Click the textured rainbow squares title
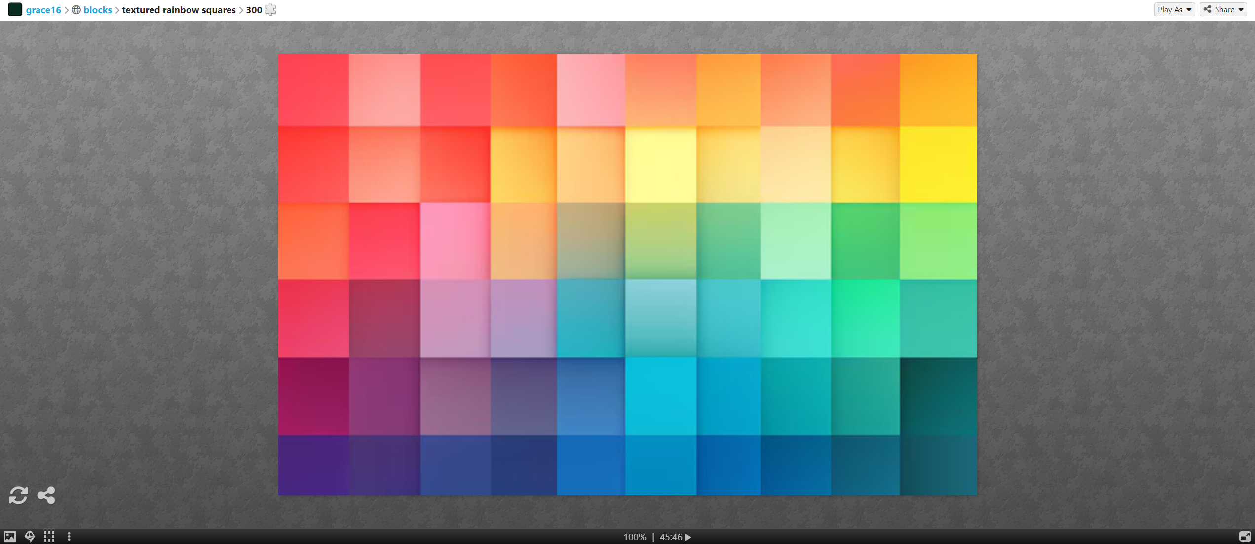The image size is (1255, 544). coord(179,10)
